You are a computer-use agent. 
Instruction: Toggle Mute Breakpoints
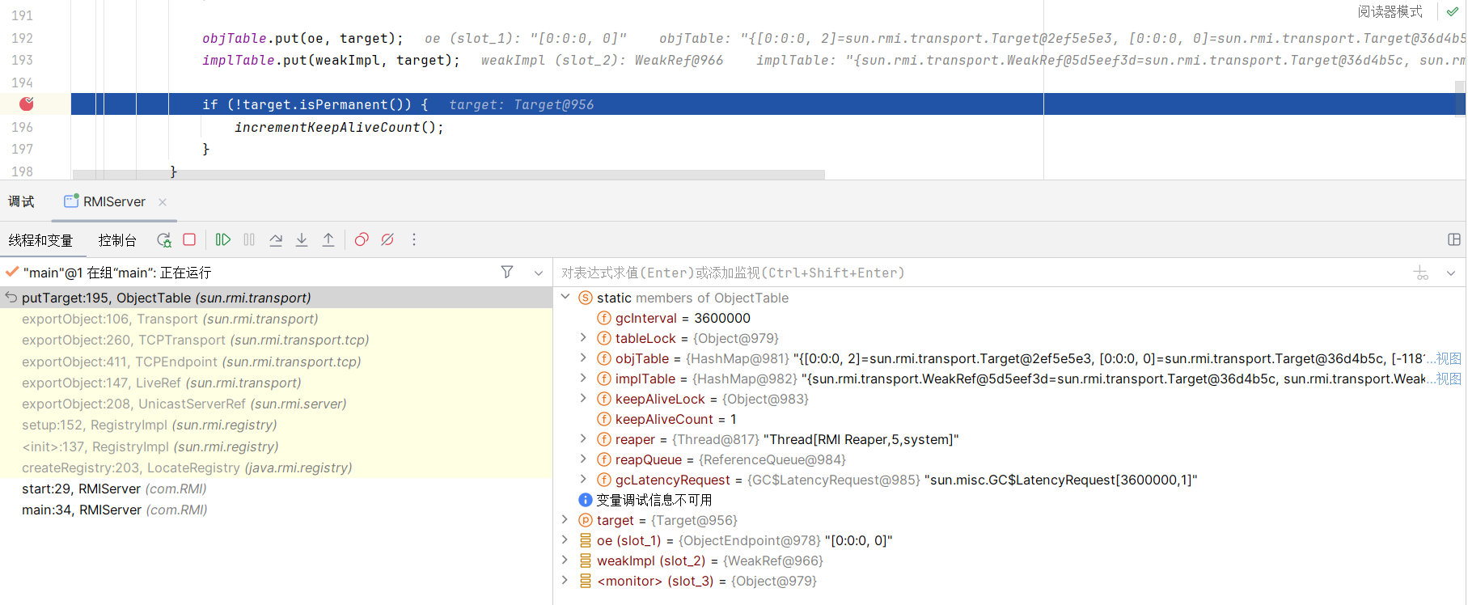click(x=387, y=239)
